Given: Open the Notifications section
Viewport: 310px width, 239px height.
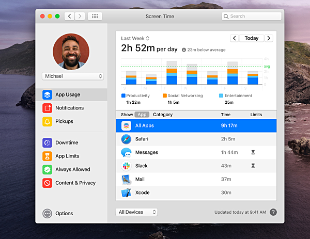Looking at the screenshot, I should 69,108.
